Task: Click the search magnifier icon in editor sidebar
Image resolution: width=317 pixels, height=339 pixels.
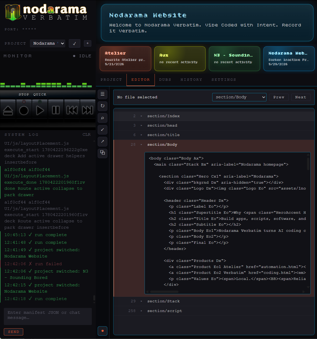Action: point(103,118)
